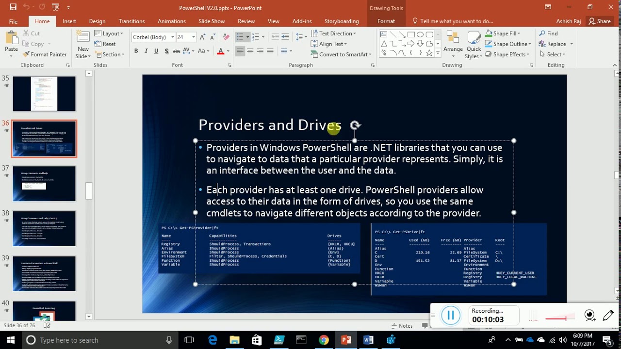Switch to the Insert tab
621x349 pixels.
click(x=69, y=21)
